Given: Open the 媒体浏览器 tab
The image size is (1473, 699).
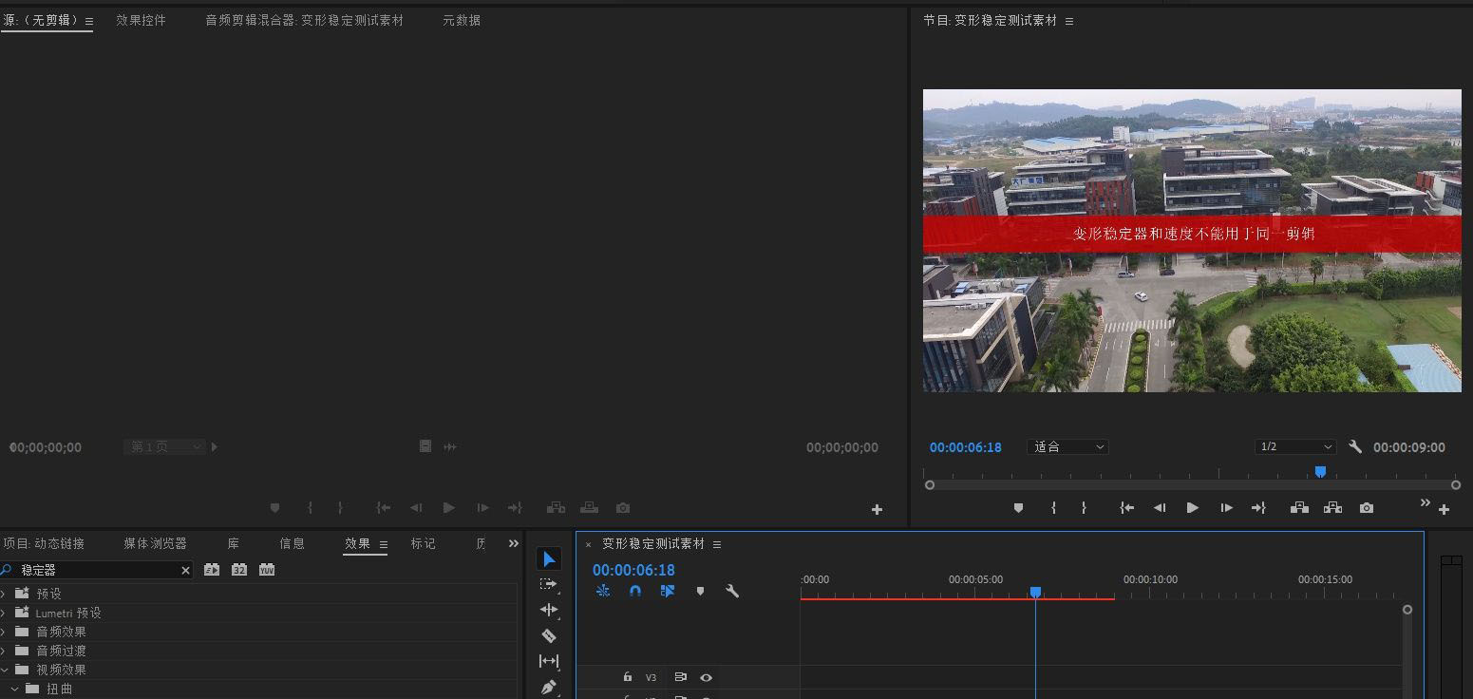Looking at the screenshot, I should (x=155, y=543).
